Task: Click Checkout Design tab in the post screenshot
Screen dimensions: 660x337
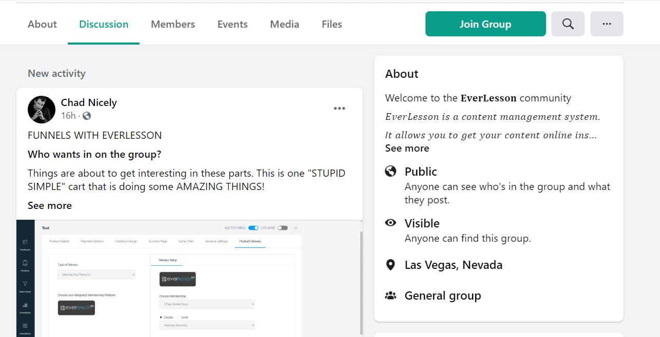Action: [x=126, y=241]
